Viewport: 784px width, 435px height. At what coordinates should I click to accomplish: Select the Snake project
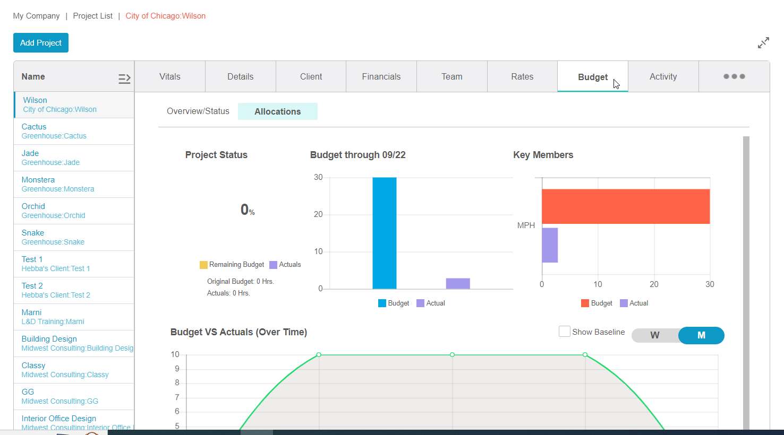74,237
